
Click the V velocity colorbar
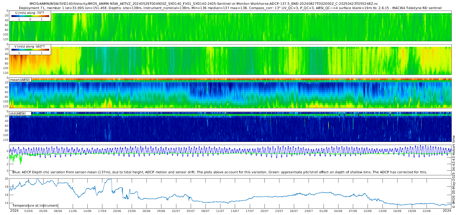point(30,50)
